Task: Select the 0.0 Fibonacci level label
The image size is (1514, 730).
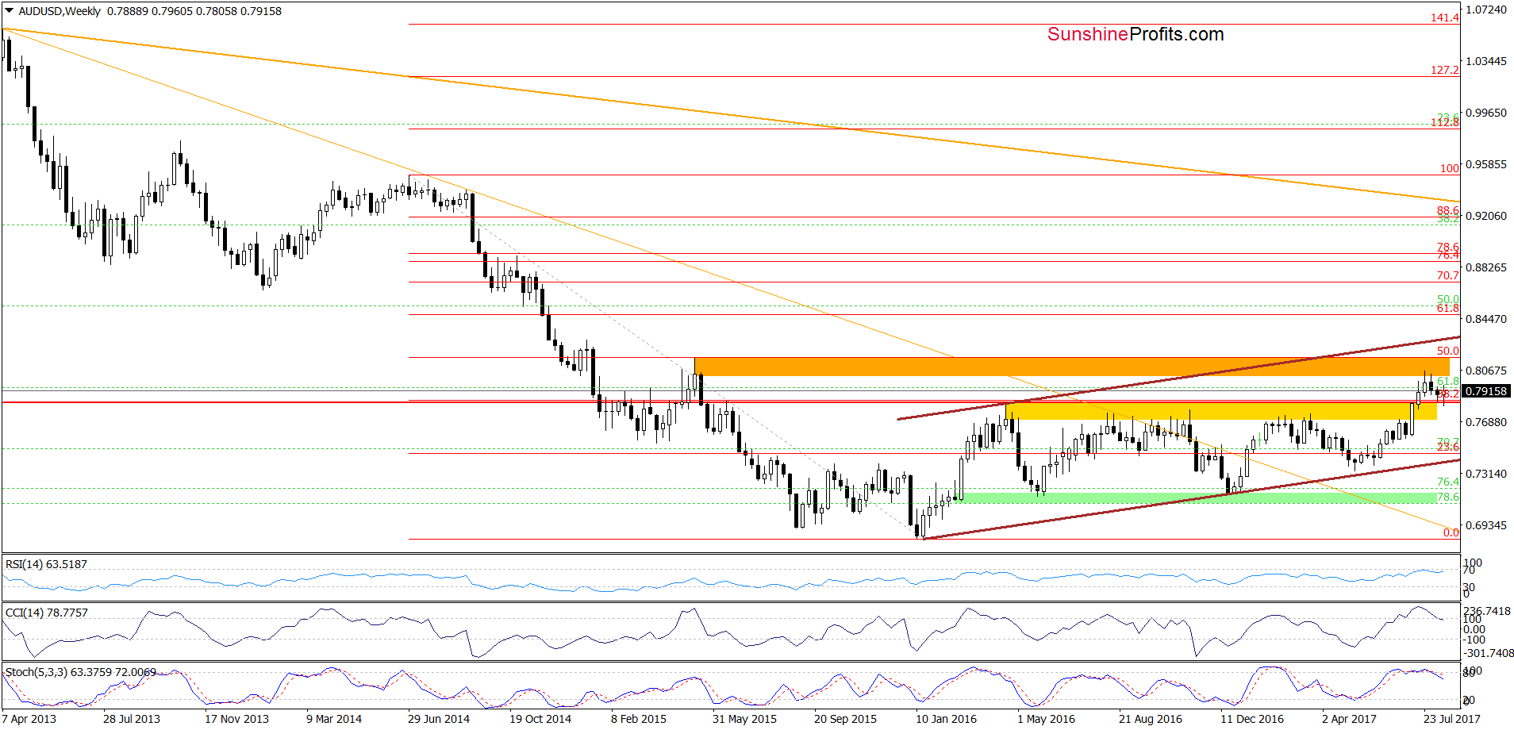Action: pos(1451,532)
